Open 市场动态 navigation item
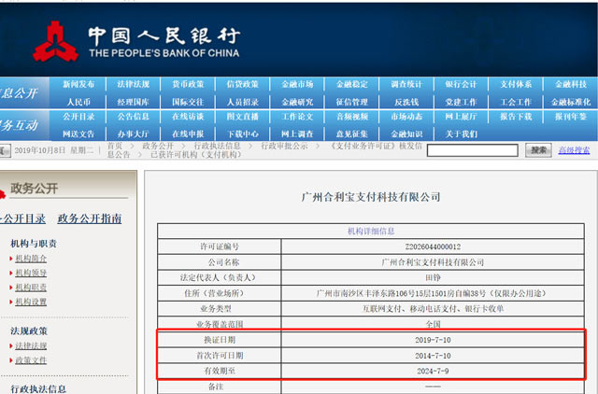Screen dimensions: 598x394 pos(406,117)
